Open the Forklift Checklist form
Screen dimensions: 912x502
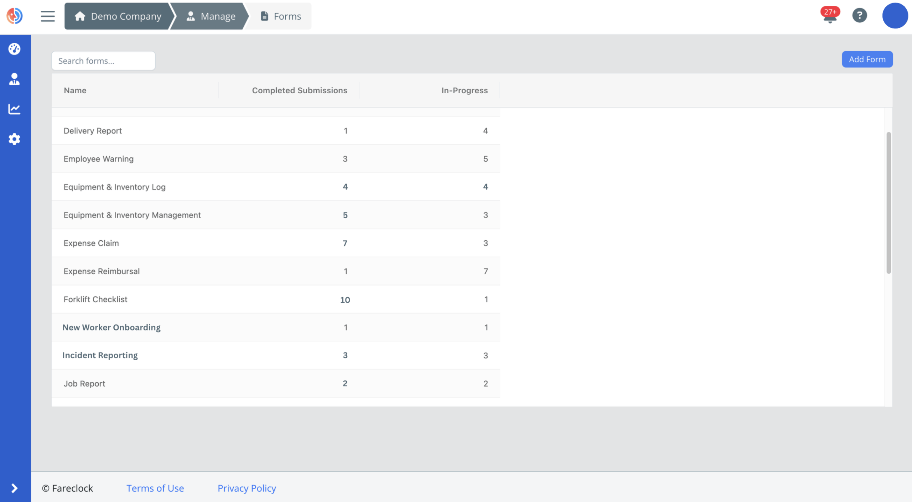(x=95, y=299)
